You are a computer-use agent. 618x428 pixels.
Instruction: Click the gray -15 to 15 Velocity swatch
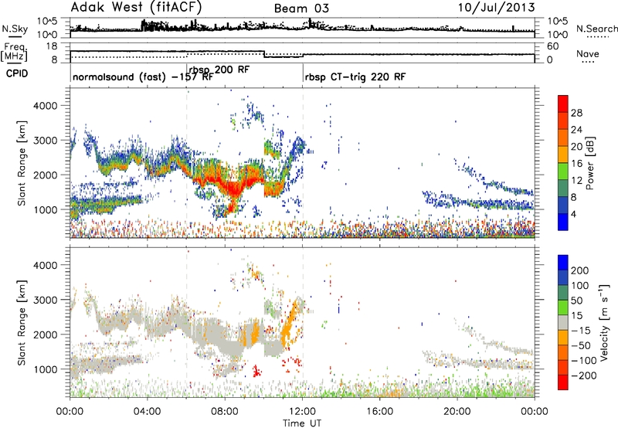click(563, 322)
